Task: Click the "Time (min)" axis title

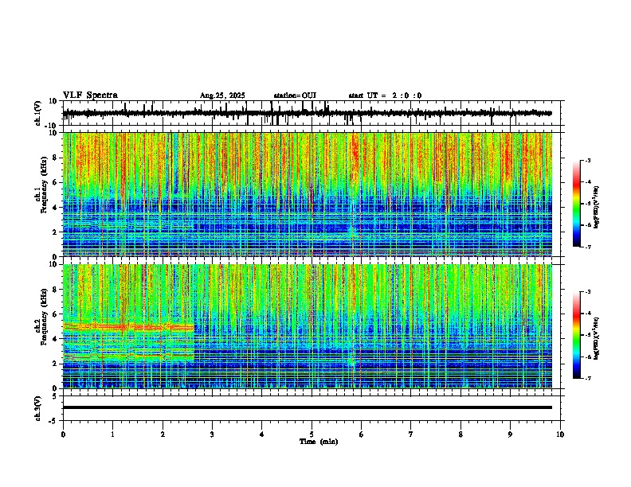Action: (319, 442)
